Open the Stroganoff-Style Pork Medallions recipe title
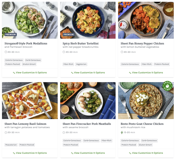 pos(26,43)
